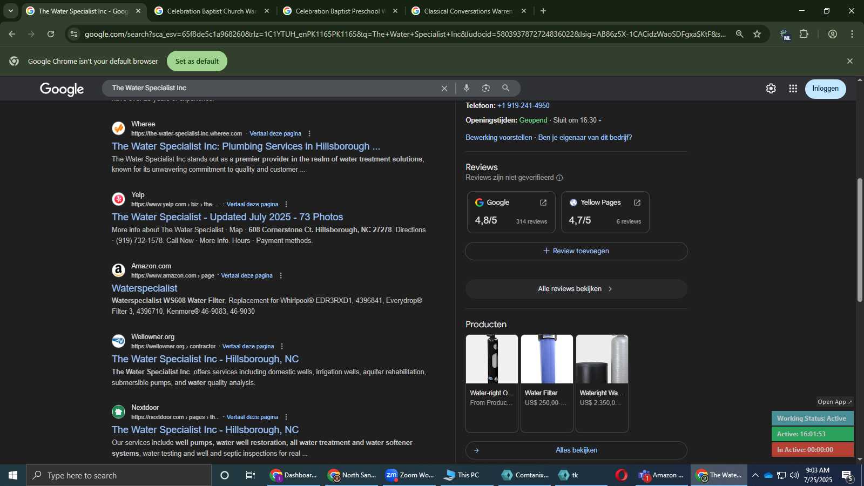Open Water-right product thumbnail

coord(492,359)
